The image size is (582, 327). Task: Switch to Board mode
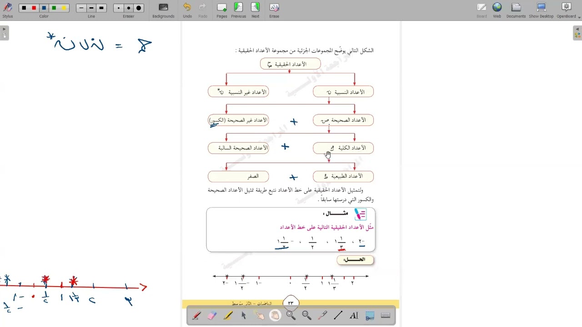click(482, 10)
